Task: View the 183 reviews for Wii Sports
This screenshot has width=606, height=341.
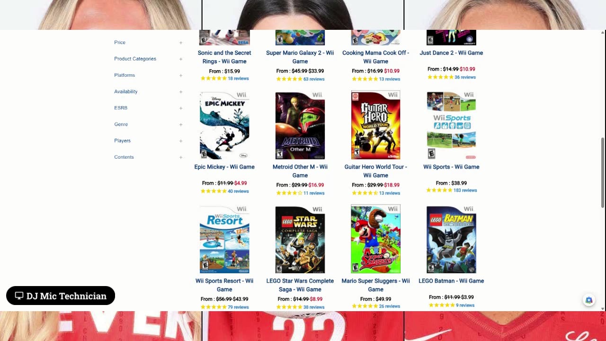Action: pos(465,190)
